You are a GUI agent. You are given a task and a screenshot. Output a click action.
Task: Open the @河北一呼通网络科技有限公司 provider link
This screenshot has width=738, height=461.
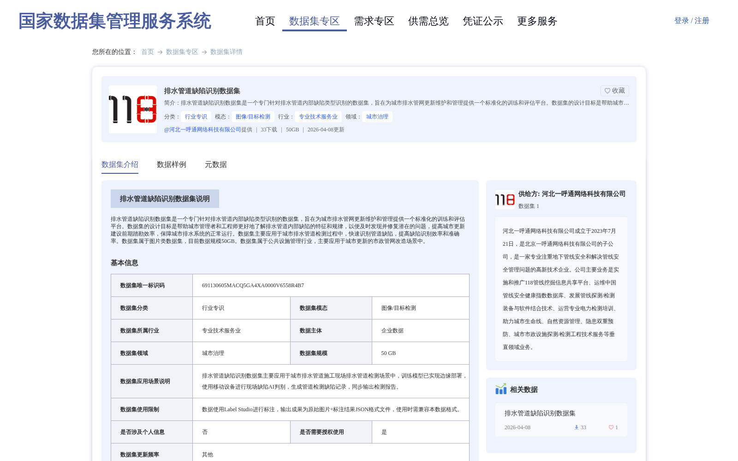[202, 130]
